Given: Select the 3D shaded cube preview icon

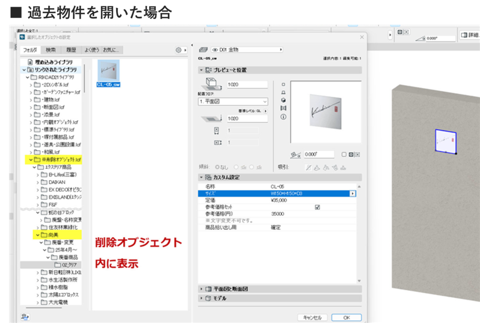Looking at the screenshot, I should click(x=283, y=100).
